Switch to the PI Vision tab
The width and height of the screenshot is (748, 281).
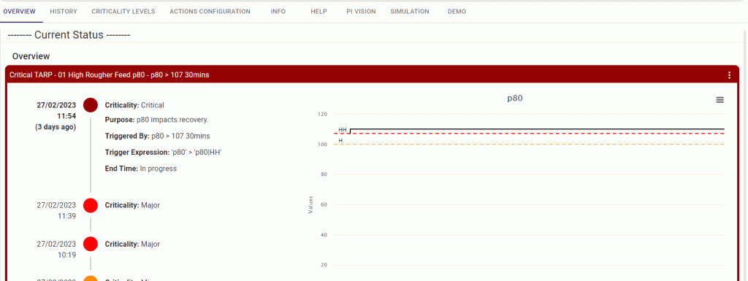[361, 12]
